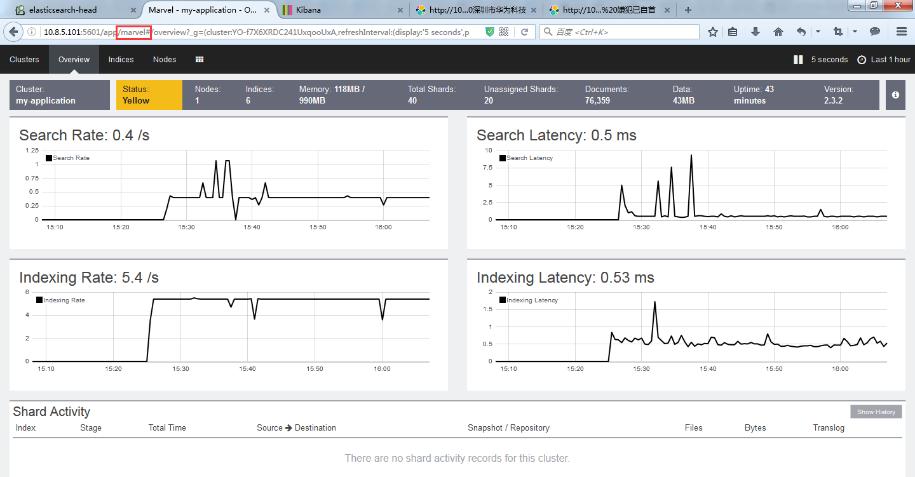Click the Search Latency legend square
This screenshot has height=477, width=915.
[x=502, y=158]
